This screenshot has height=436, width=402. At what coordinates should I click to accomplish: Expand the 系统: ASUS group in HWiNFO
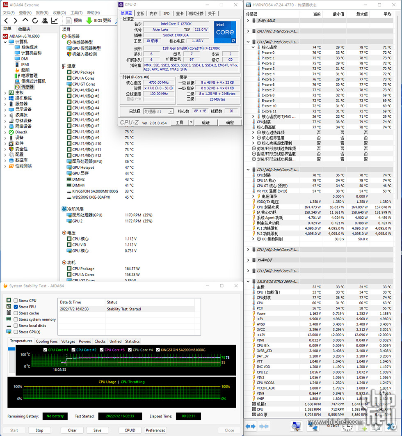pyautogui.click(x=248, y=21)
